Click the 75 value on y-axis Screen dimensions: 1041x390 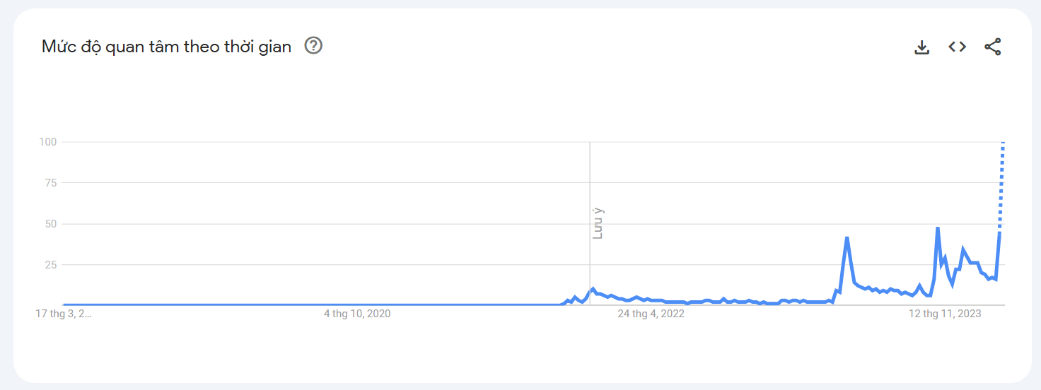[51, 183]
